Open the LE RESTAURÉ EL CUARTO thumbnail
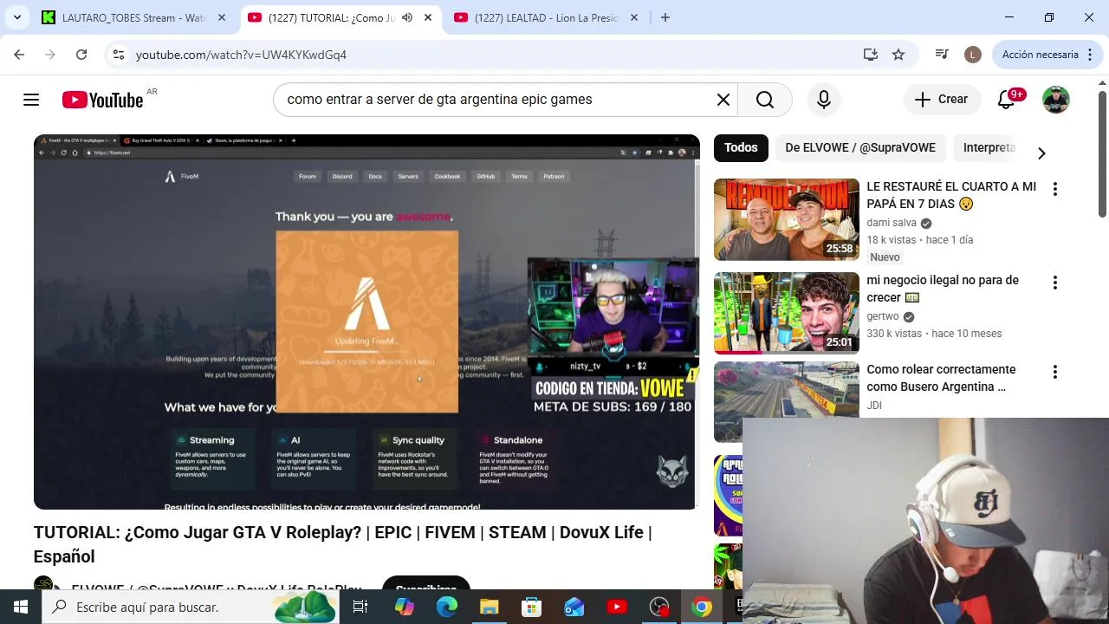 [x=787, y=219]
